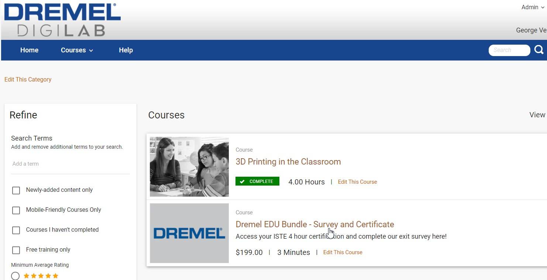Viewport: 547px width, 280px height.
Task: Edit This Course for 3D Printing
Action: (x=357, y=182)
